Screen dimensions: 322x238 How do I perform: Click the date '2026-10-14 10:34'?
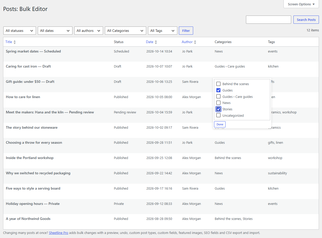159,51
